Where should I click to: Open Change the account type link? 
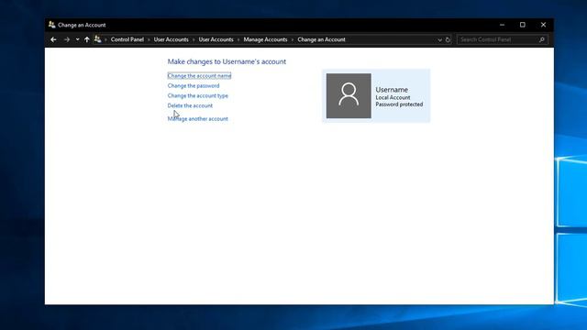click(198, 95)
